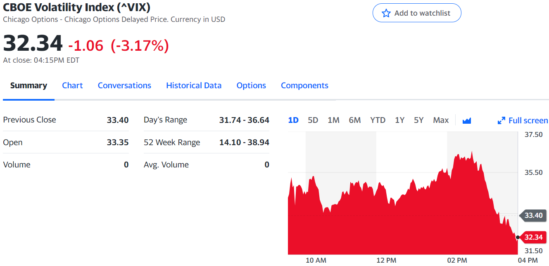This screenshot has height=266, width=549.
Task: Click the 31.50 price axis label
Action: pos(534,251)
